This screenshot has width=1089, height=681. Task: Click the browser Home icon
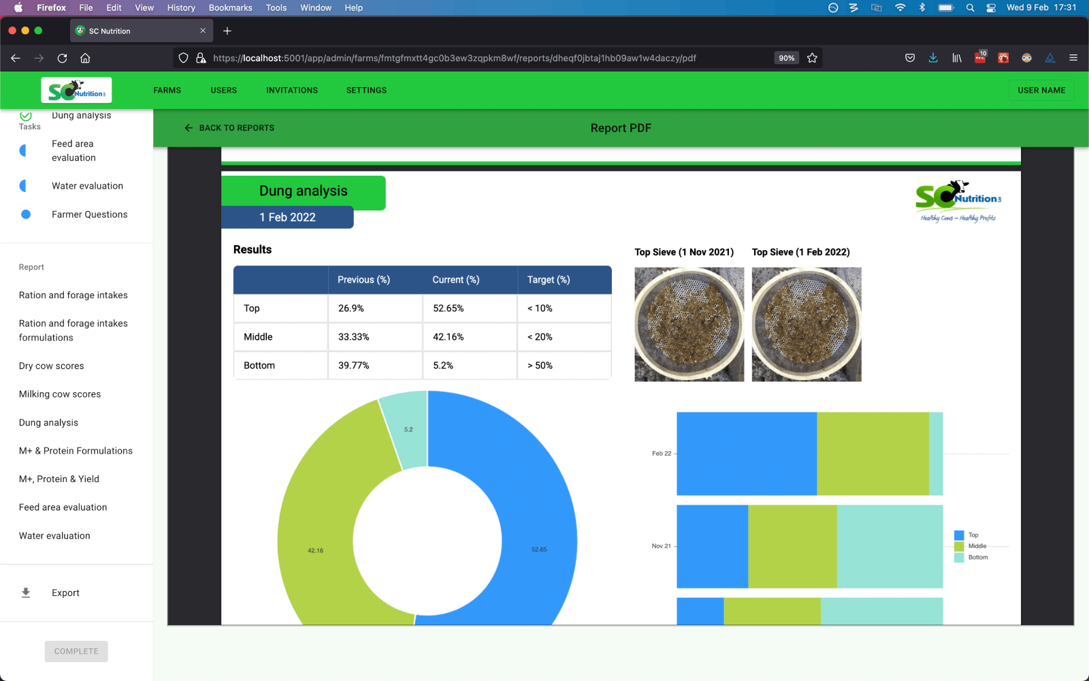click(85, 58)
